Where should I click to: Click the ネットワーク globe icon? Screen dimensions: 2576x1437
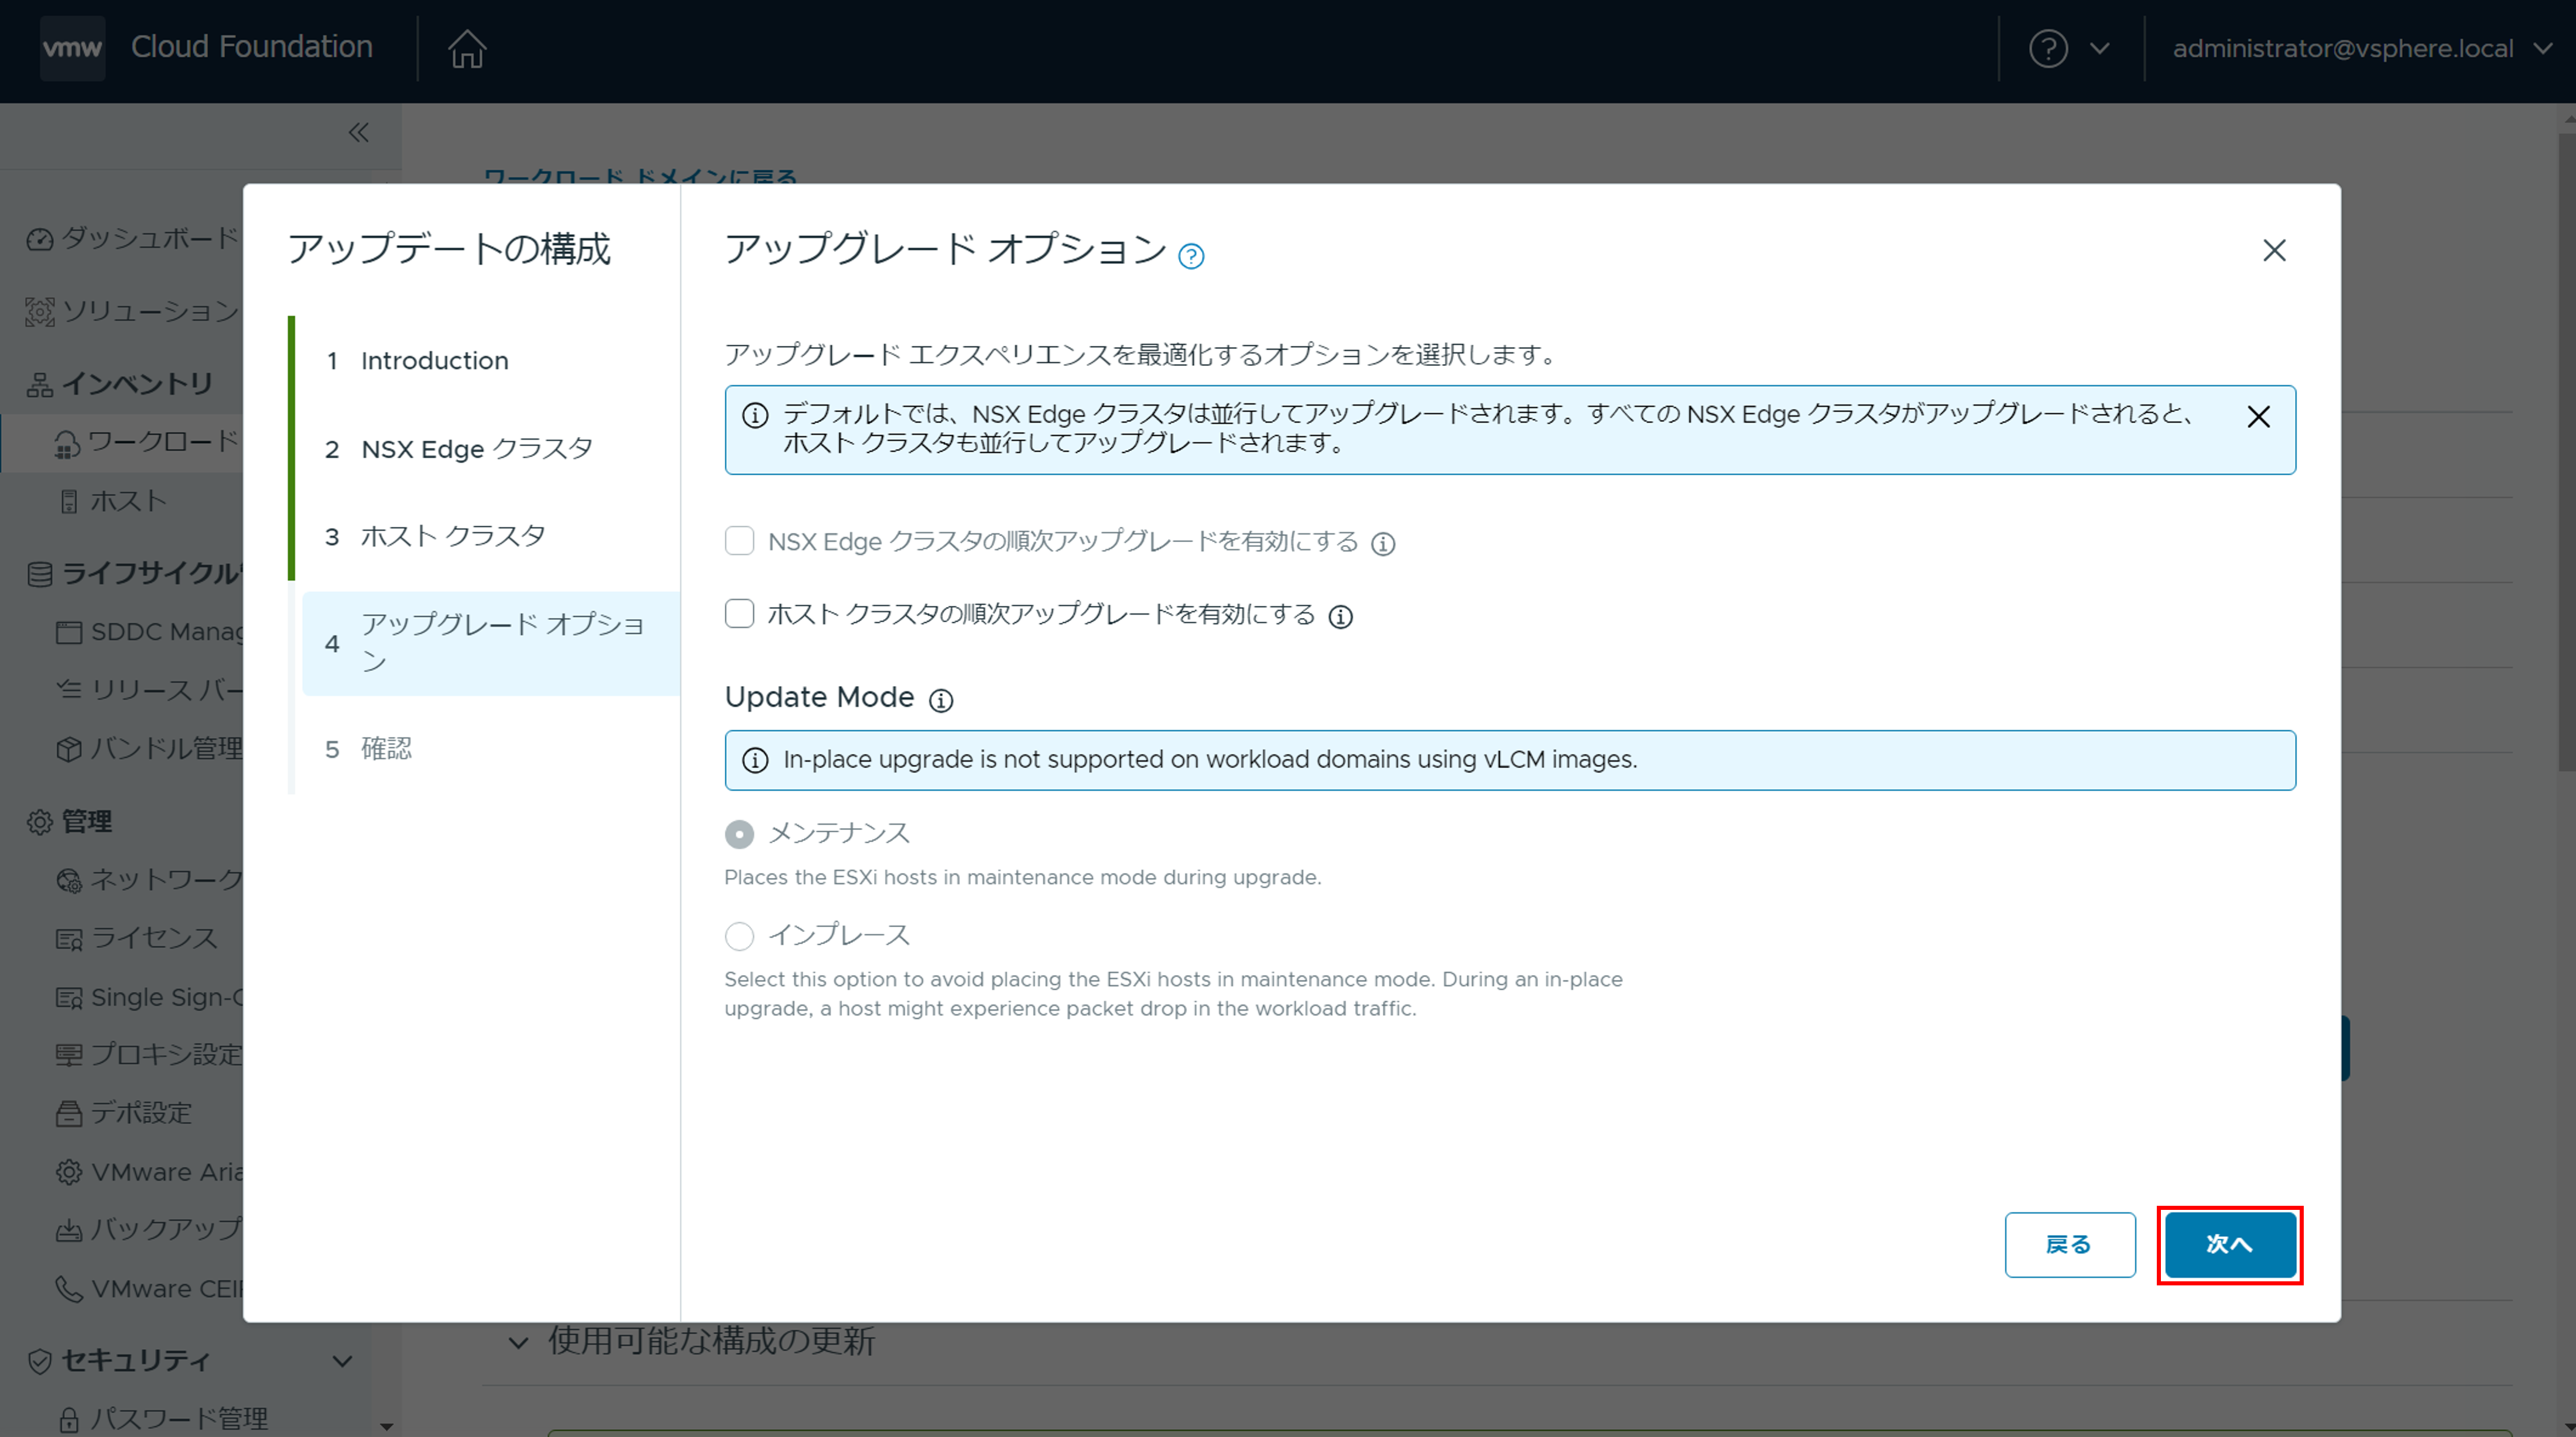[x=69, y=880]
